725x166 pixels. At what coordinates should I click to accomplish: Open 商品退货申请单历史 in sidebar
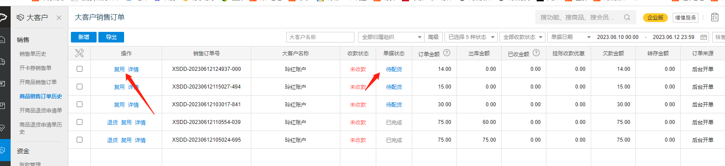[x=41, y=128]
